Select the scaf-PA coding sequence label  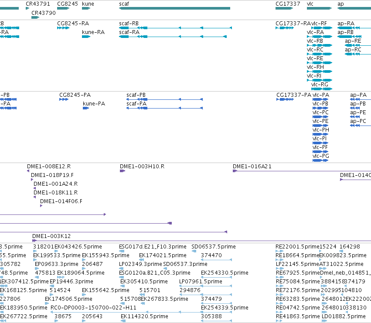(136, 103)
